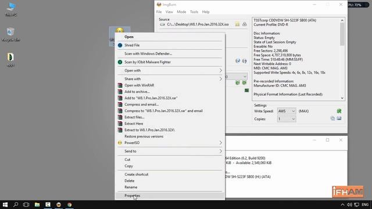The width and height of the screenshot is (372, 209).
Task: Select the apps desktop icon
Action: [x=10, y=60]
